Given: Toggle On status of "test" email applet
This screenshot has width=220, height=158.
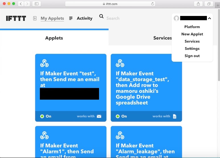Looking at the screenshot, I should point(46,116).
